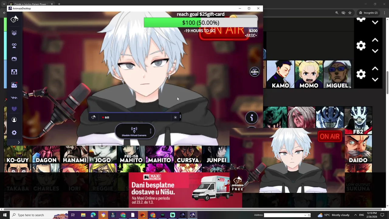
Task: Click the Animaze icon on the recording bar
Action: 93,117
